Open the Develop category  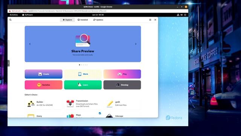(122, 85)
